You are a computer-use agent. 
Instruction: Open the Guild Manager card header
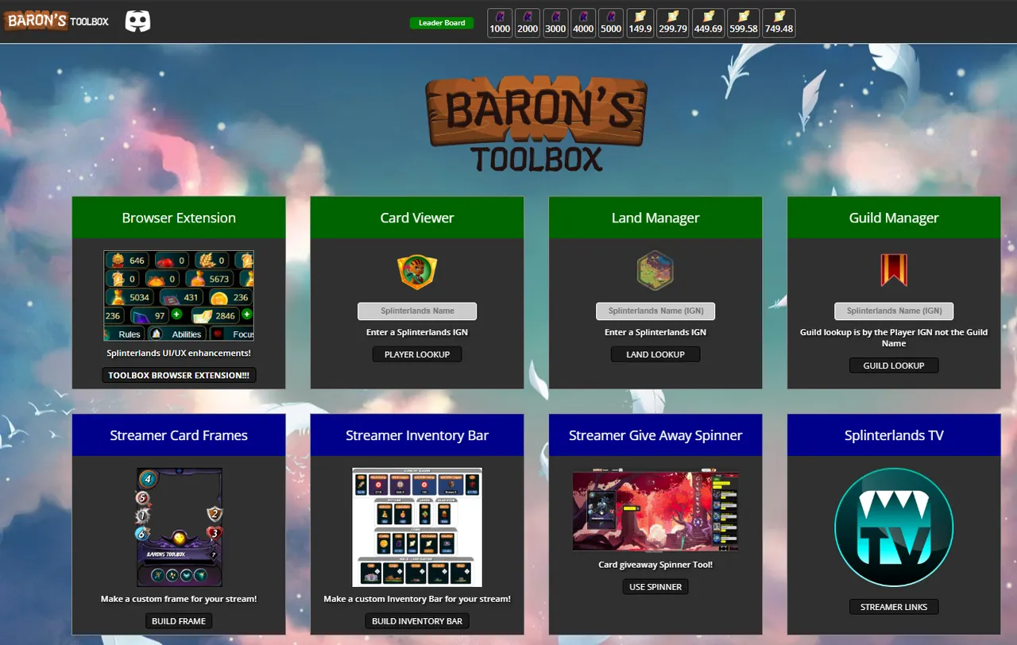tap(894, 218)
